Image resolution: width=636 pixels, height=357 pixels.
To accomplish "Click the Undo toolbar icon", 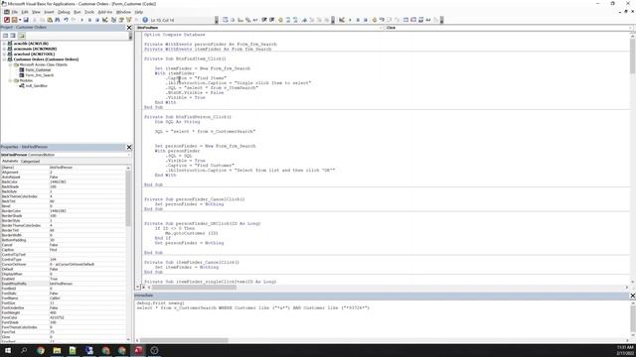I will point(66,20).
